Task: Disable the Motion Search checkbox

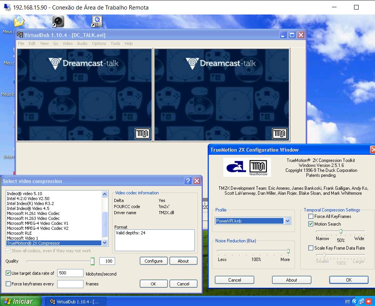Action: pyautogui.click(x=311, y=224)
